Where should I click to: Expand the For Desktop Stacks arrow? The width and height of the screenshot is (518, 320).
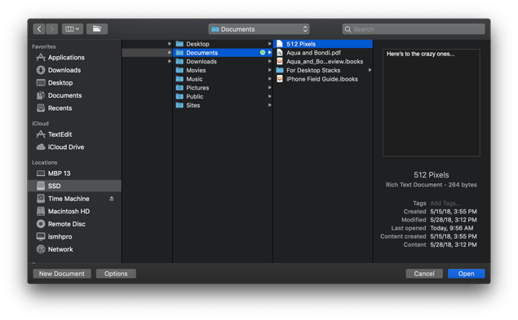point(370,70)
